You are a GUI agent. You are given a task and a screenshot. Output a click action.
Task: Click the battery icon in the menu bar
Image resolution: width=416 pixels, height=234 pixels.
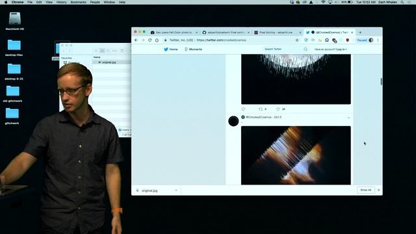pyautogui.click(x=350, y=2)
